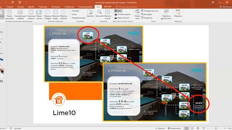
Task: Open the Home (Главная) ribbon tab
Action: tap(10, 7)
